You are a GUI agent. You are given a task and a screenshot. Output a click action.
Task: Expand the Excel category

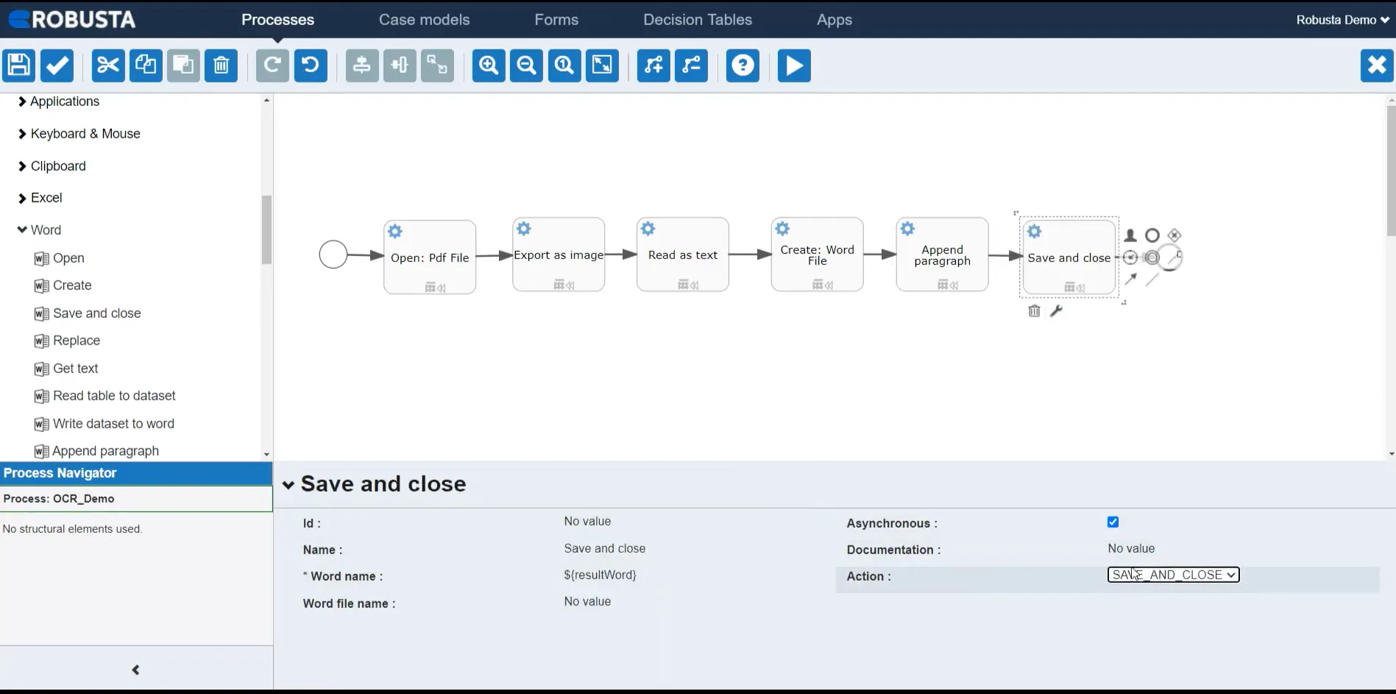(40, 198)
